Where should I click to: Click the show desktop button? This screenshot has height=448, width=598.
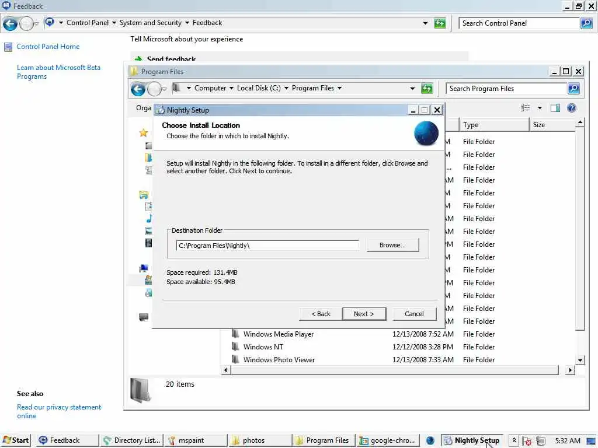[x=592, y=441]
